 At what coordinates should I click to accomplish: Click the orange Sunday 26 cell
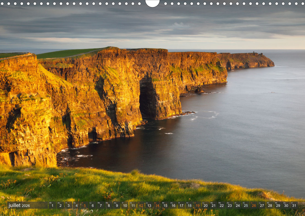click(254, 205)
